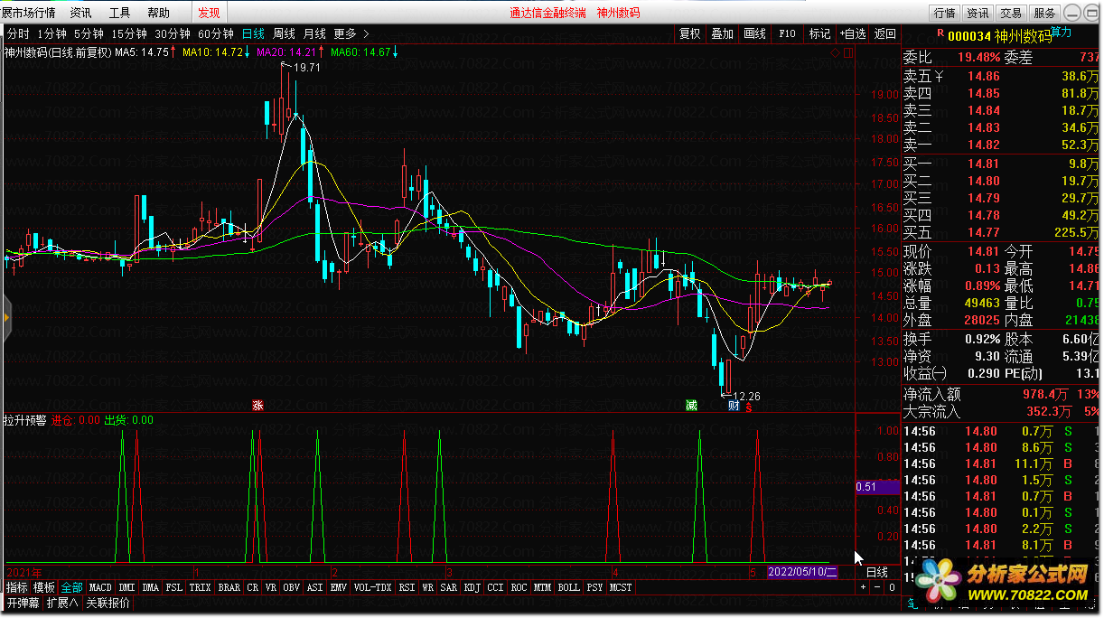Image resolution: width=1104 pixels, height=618 pixels.
Task: Open the 复权 options
Action: [690, 33]
